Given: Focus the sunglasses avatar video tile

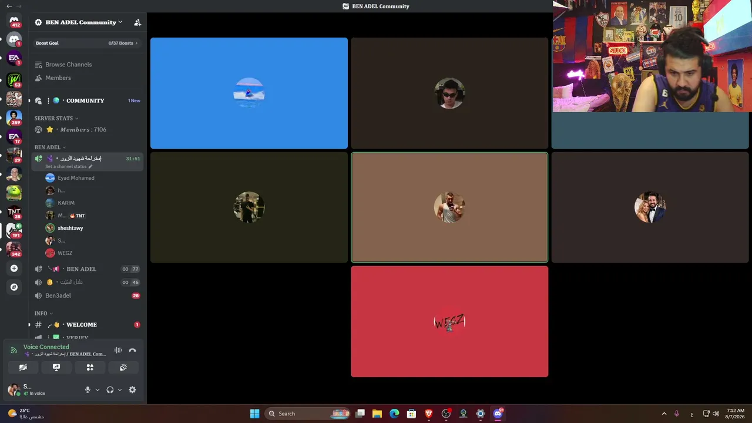Looking at the screenshot, I should (x=449, y=93).
